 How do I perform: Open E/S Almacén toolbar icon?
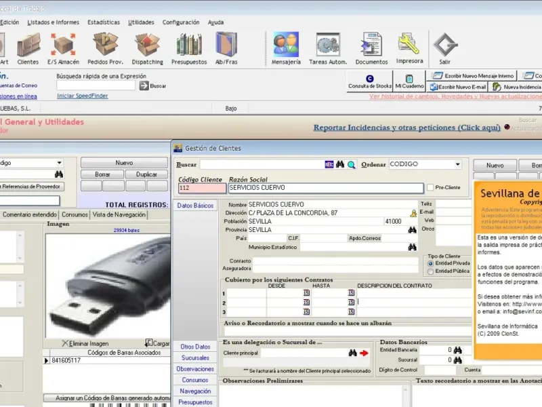pos(63,49)
